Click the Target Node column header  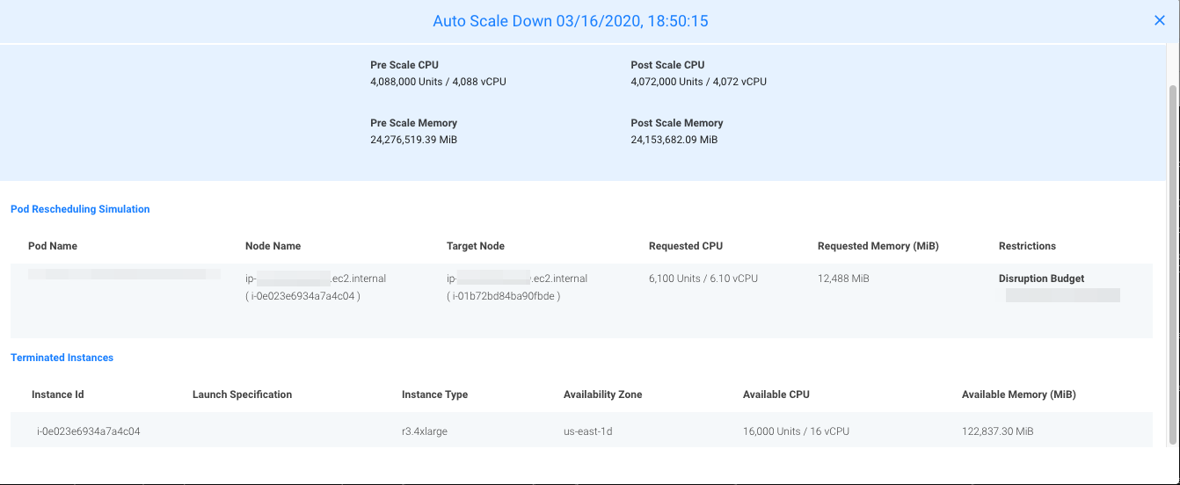(476, 246)
